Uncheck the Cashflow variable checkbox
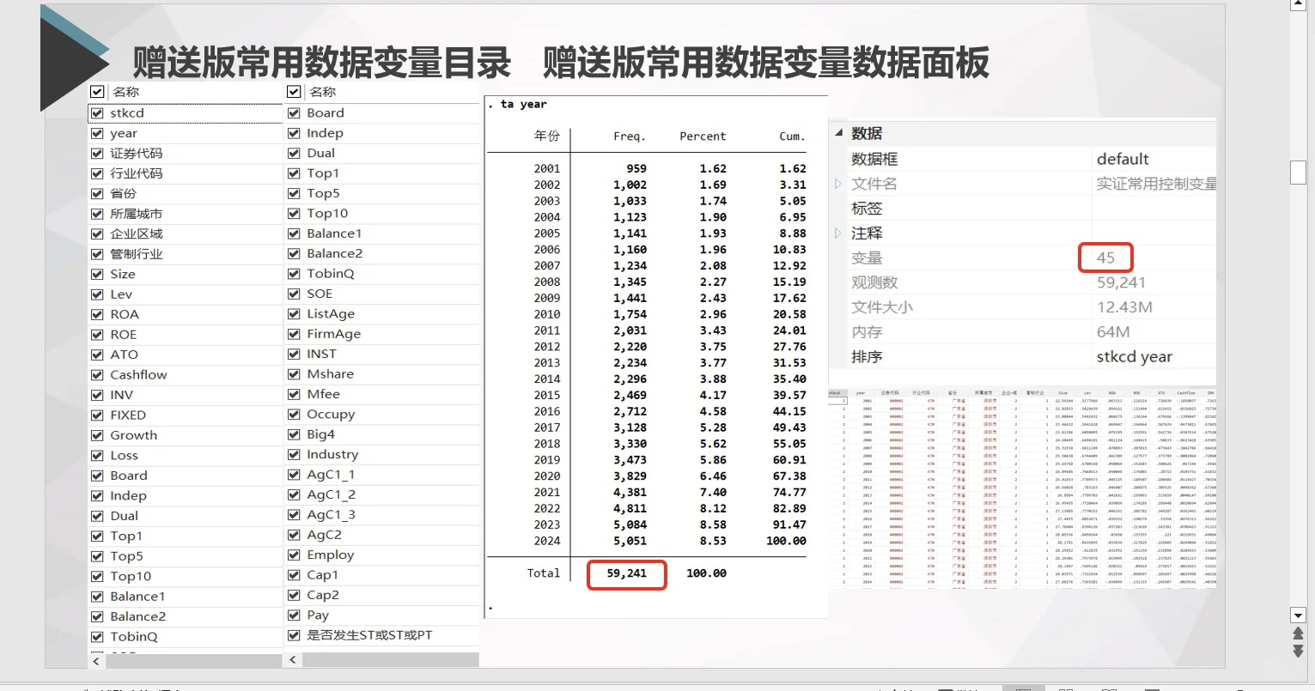 point(97,375)
